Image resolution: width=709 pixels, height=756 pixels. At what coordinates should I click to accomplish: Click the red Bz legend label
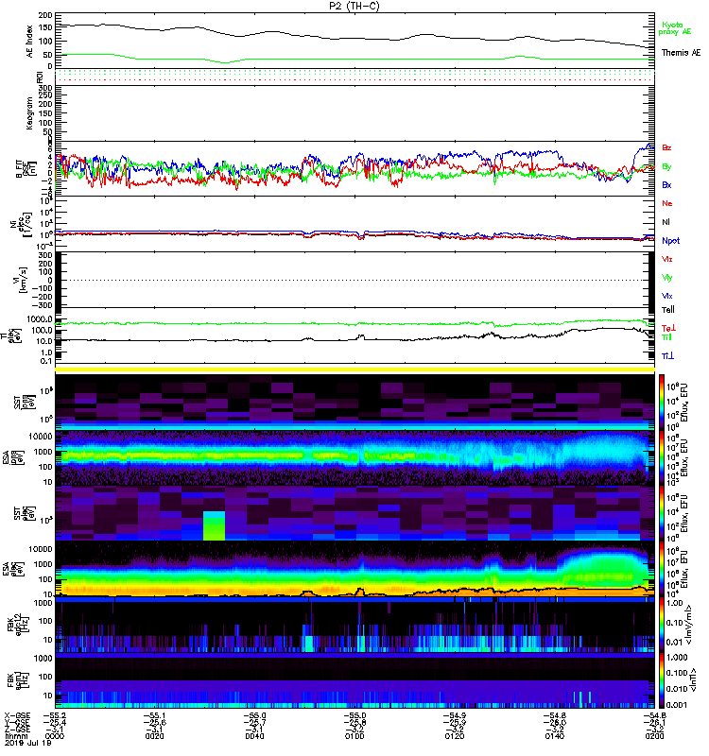666,147
